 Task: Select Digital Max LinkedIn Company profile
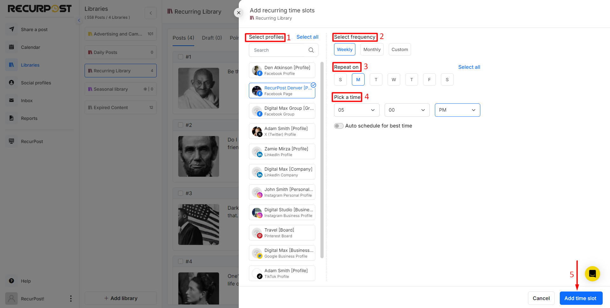pyautogui.click(x=282, y=172)
